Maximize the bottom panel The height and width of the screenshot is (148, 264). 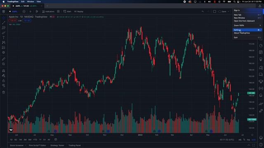pos(254,145)
